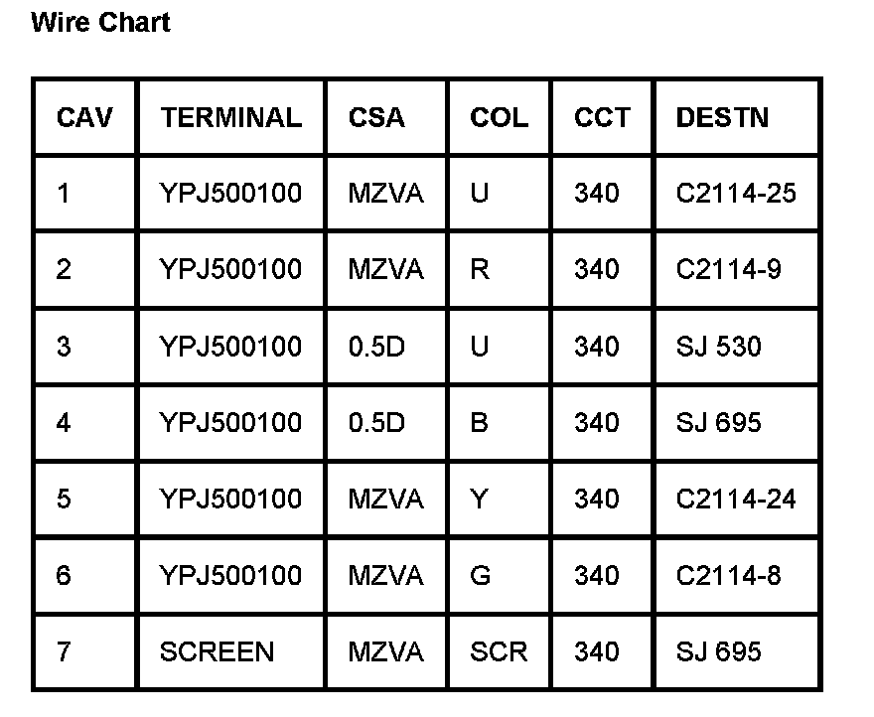The image size is (874, 717).
Task: Select the CCT column header
Action: [601, 117]
